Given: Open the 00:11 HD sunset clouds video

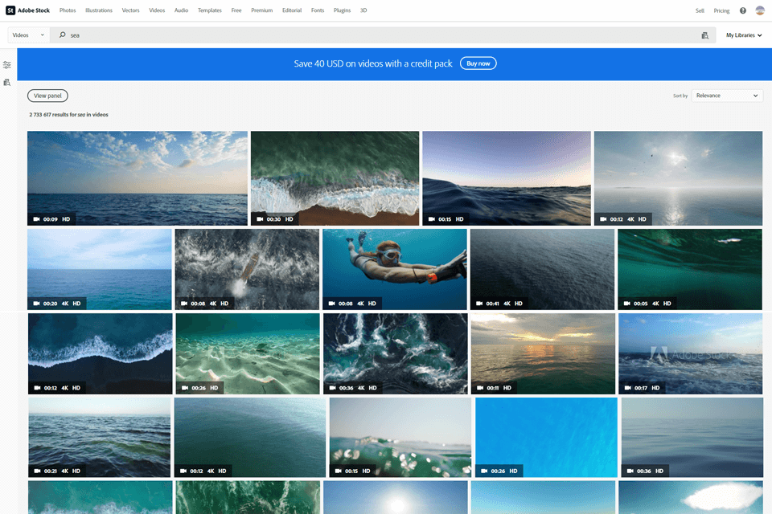Looking at the screenshot, I should (543, 353).
